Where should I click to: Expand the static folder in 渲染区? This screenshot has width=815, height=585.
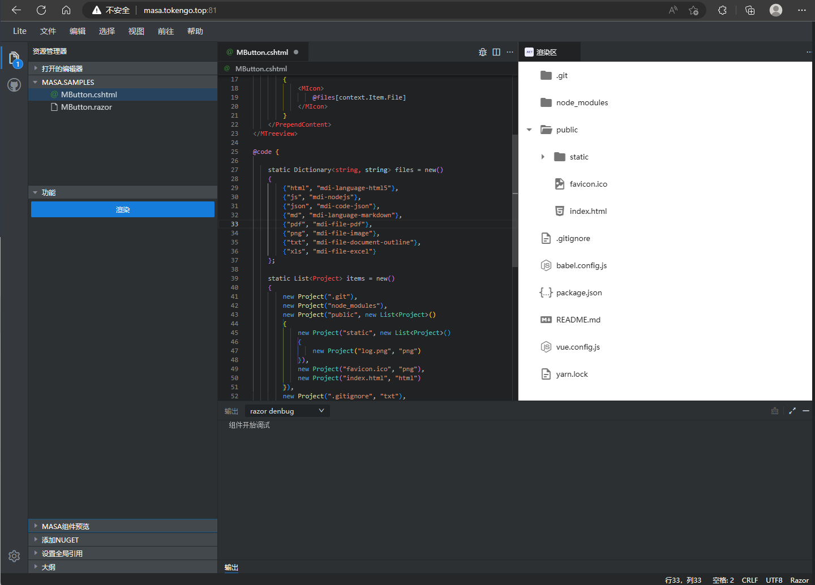click(x=543, y=157)
